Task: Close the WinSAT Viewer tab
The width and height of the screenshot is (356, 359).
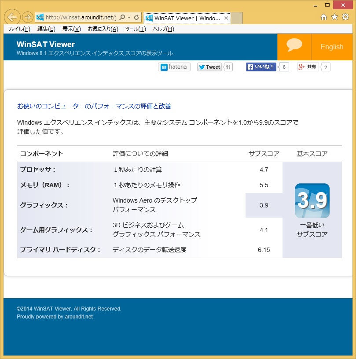Action: point(226,18)
